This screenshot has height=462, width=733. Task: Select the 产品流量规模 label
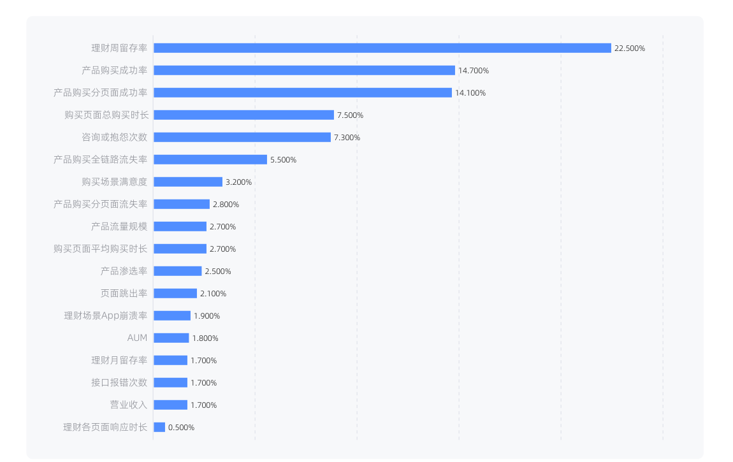pos(119,227)
